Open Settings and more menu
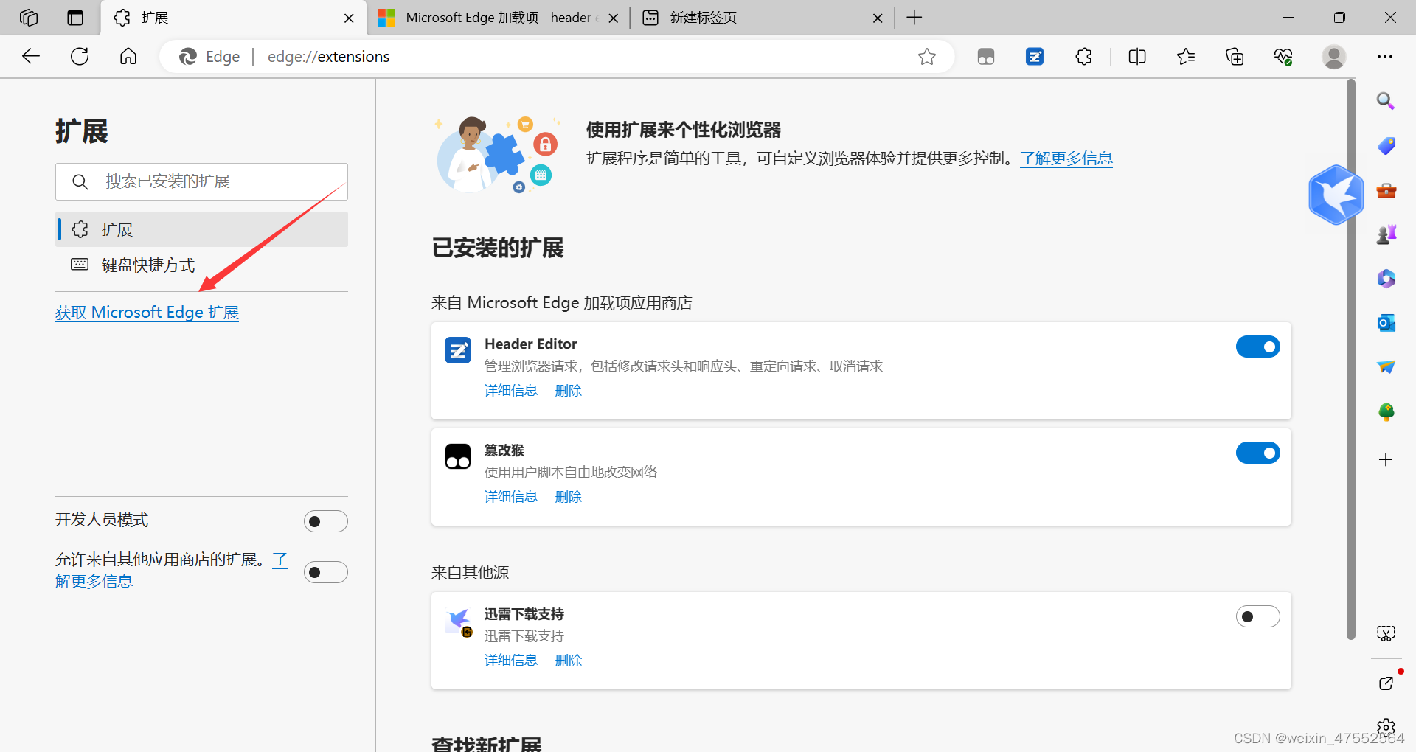 (x=1385, y=57)
